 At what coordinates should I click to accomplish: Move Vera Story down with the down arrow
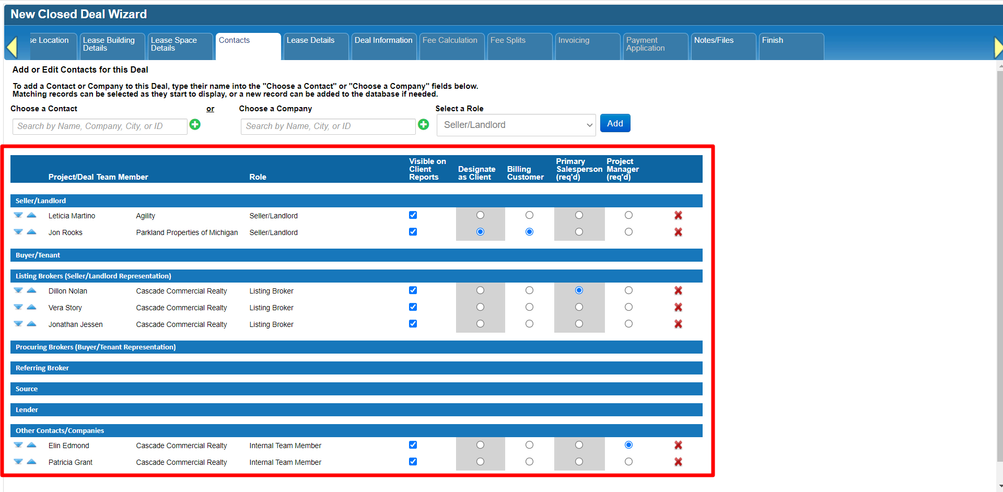18,307
